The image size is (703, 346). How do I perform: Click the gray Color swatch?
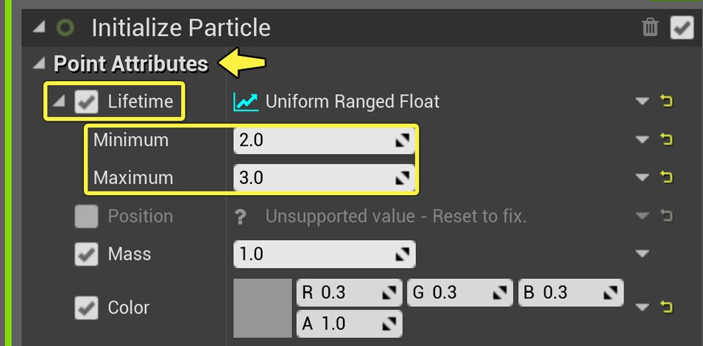pyautogui.click(x=262, y=308)
